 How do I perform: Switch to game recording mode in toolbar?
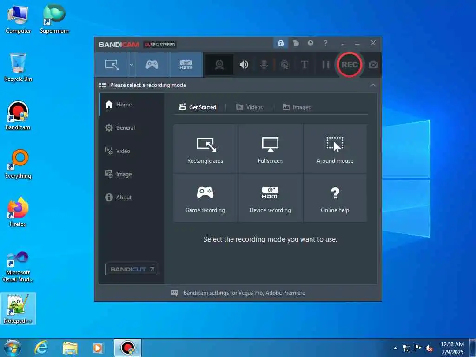pyautogui.click(x=152, y=65)
